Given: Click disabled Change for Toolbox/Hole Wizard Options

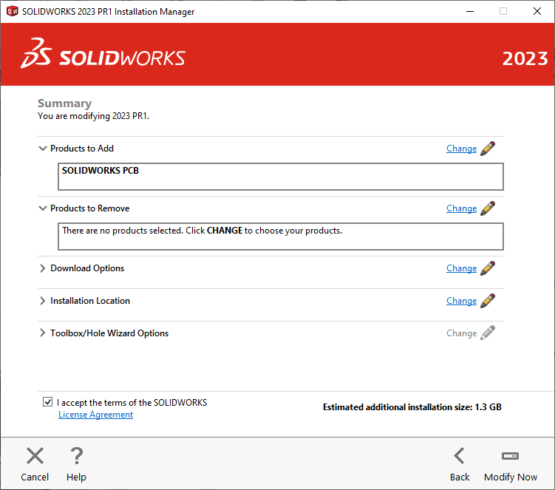Looking at the screenshot, I should [x=462, y=333].
